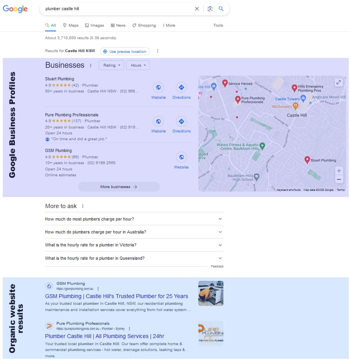Switch to the Maps tab
Viewport: 350px width, 360px height.
point(71,25)
